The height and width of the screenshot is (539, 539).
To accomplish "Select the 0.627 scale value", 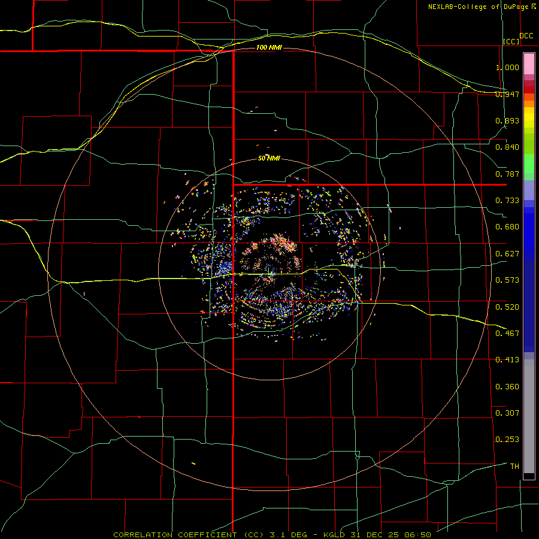I will pos(507,254).
